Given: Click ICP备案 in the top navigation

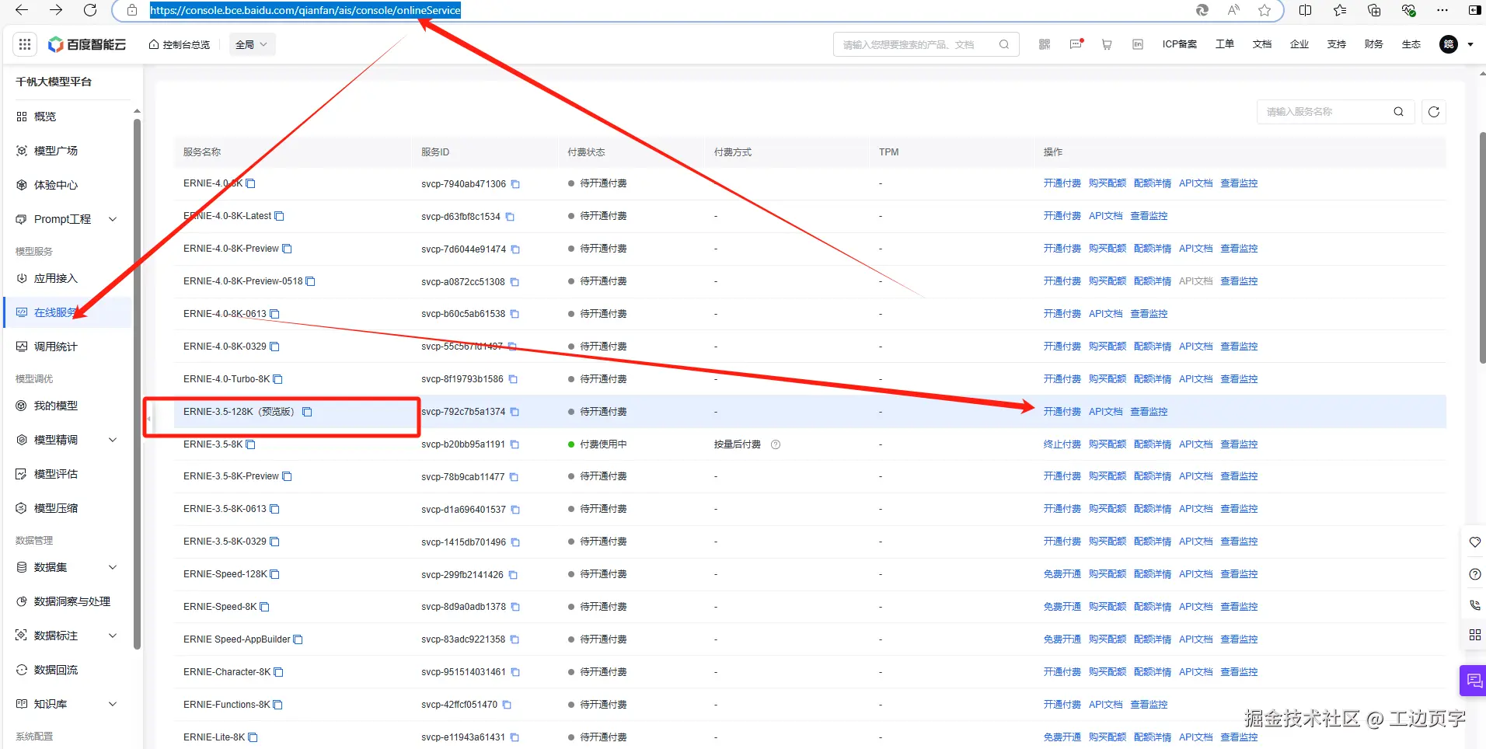Looking at the screenshot, I should [x=1179, y=44].
